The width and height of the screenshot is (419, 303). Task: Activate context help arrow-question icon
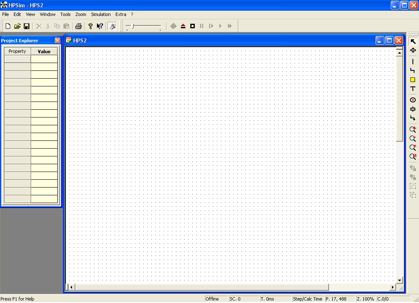pyautogui.click(x=100, y=26)
